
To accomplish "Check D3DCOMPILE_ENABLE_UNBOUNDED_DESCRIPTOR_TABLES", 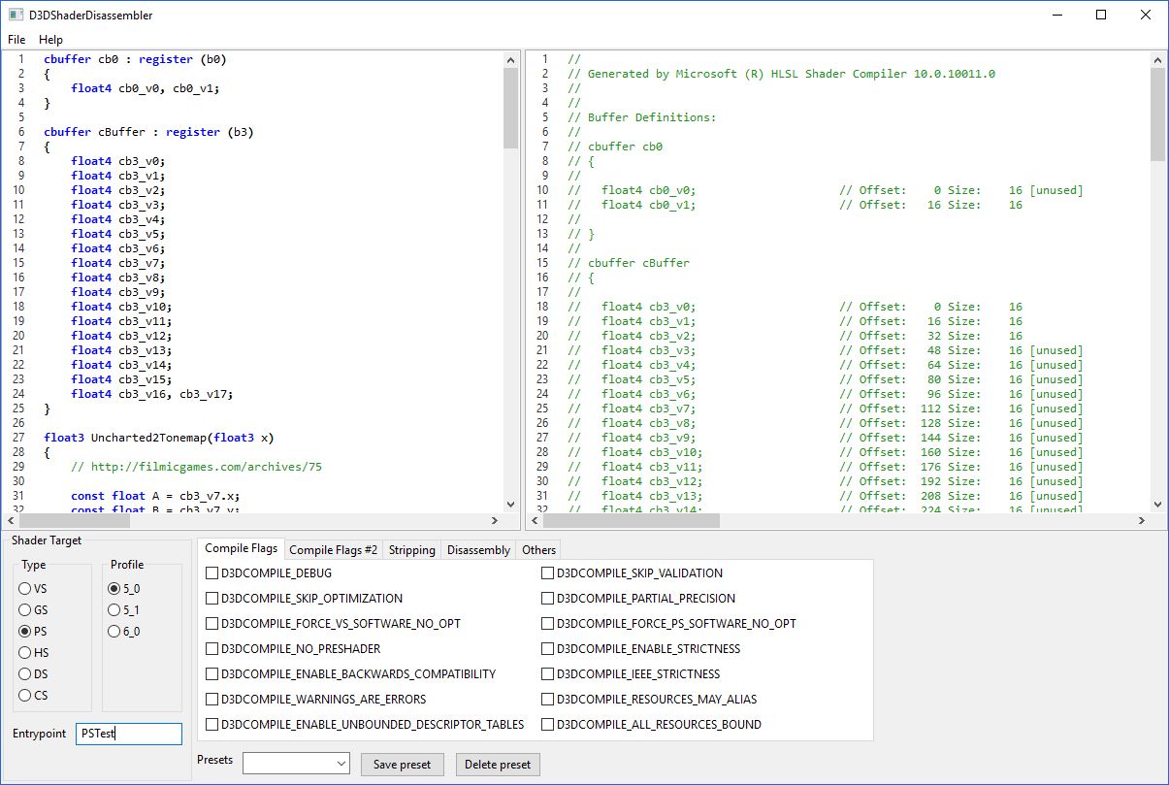I will [365, 725].
